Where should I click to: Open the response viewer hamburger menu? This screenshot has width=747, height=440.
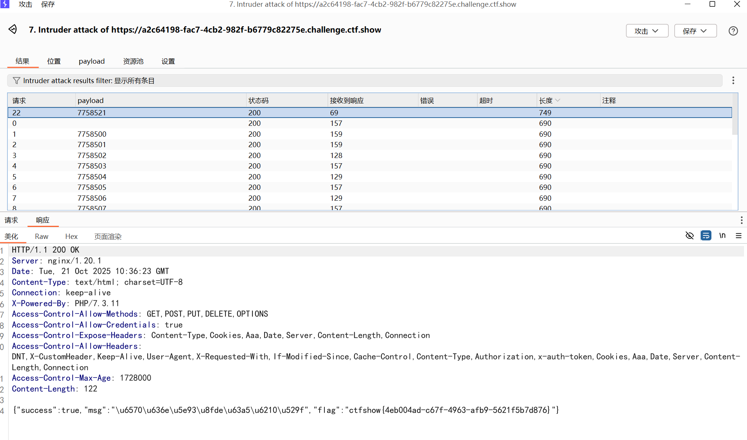[738, 236]
